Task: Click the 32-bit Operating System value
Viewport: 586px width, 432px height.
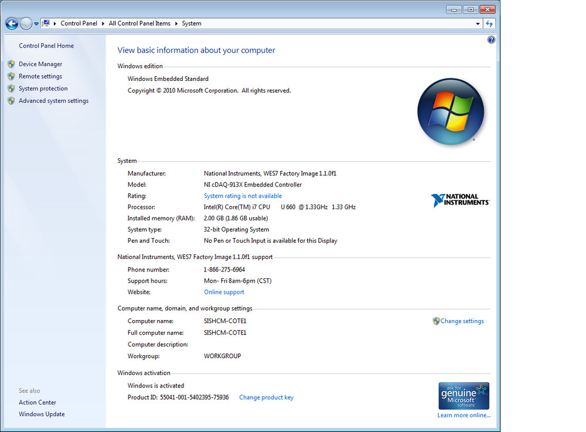Action: tap(236, 229)
